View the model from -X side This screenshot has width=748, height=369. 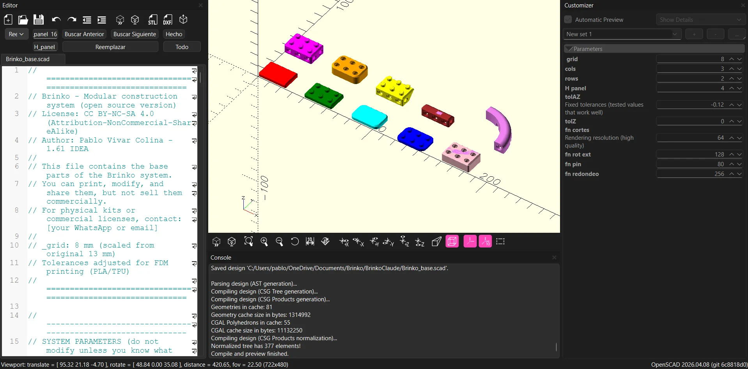[358, 242]
